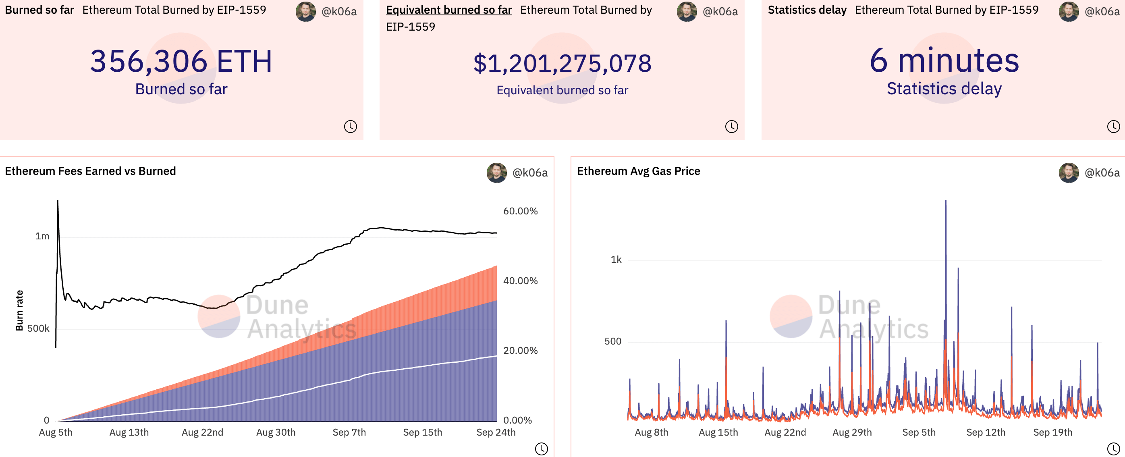Click clock icon under Avg Gas Price chart
The width and height of the screenshot is (1125, 457).
1113,449
